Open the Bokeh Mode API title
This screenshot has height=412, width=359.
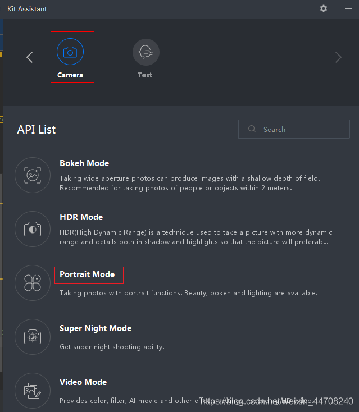coord(84,163)
